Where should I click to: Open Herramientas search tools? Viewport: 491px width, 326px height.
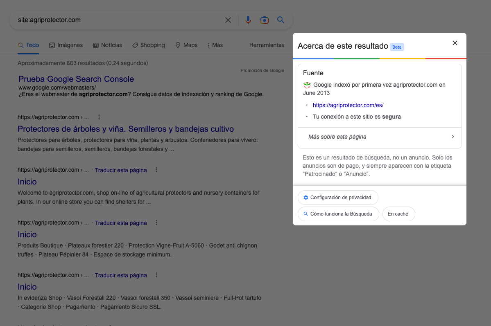267,45
